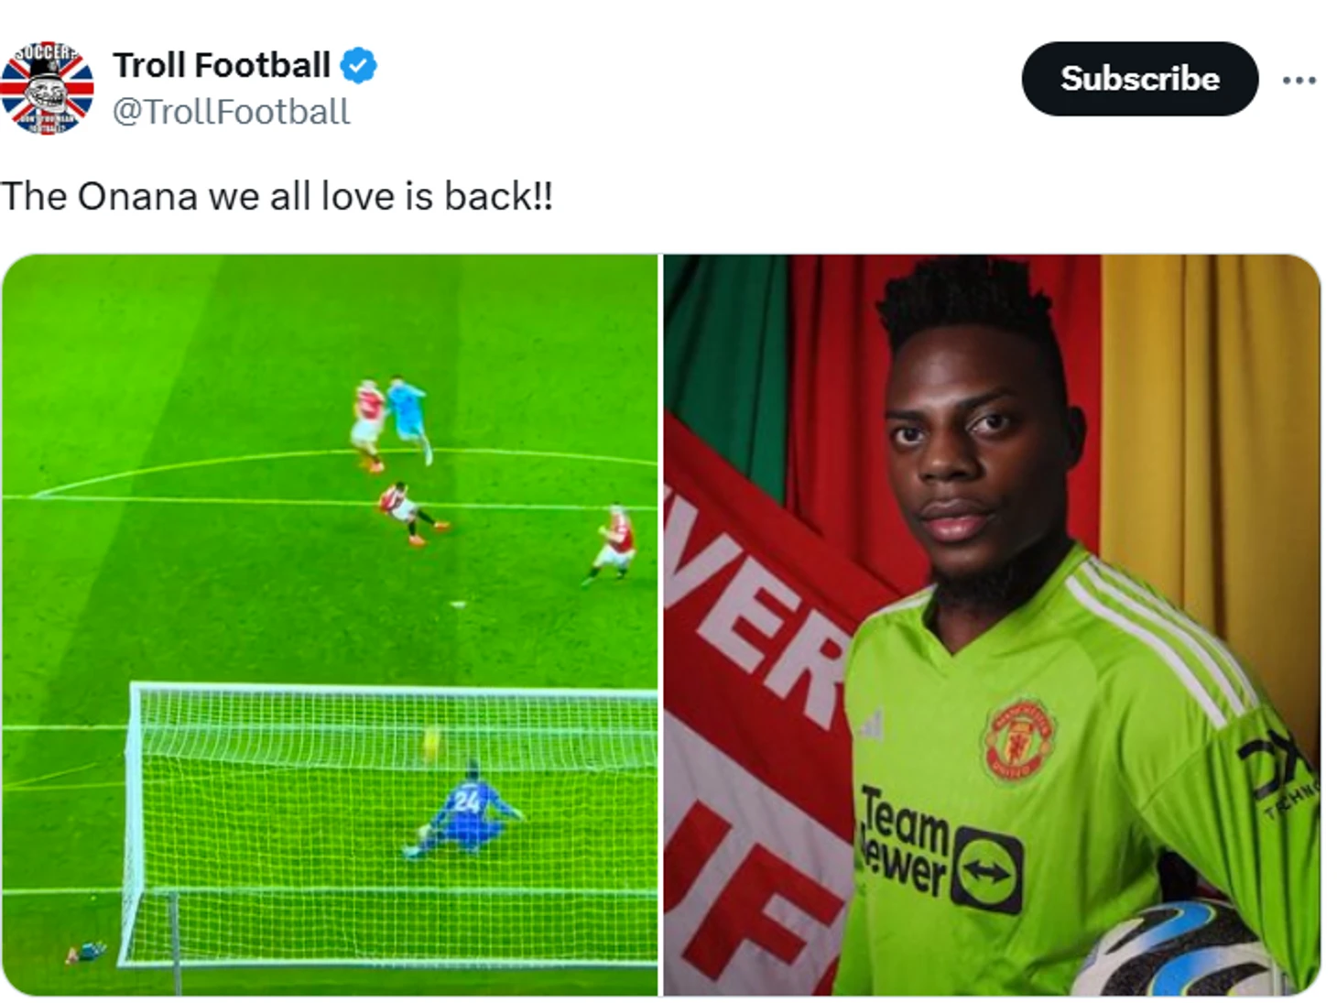Open the Troll Football display name

tap(222, 65)
